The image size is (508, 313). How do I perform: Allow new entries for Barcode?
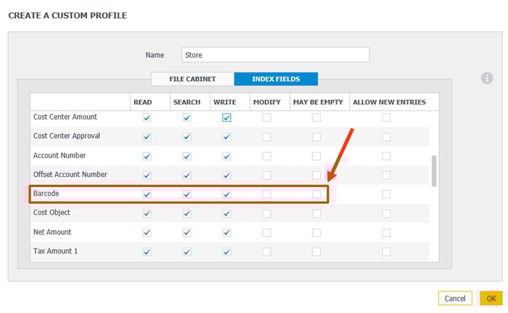pyautogui.click(x=386, y=194)
